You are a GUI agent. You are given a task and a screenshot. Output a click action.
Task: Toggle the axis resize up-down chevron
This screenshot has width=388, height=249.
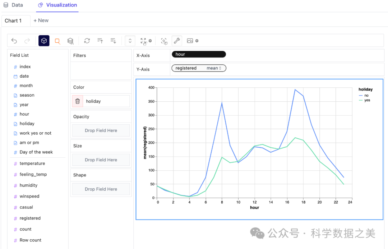(130, 41)
